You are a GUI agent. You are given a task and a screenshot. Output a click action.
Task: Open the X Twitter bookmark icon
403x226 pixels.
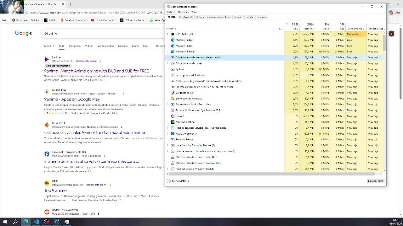(x=122, y=20)
